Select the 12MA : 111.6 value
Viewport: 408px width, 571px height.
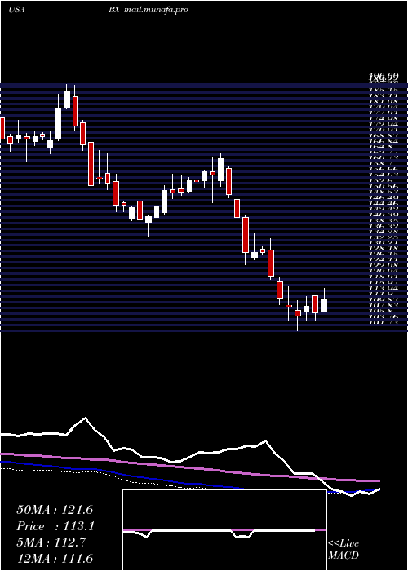(55, 558)
